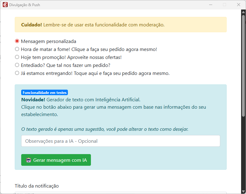246x194 pixels.
Task: Click the "Divulgação & Push" window title
Action: 25,5
